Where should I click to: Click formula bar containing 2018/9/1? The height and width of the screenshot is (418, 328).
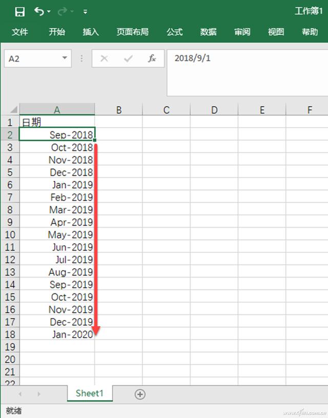click(247, 72)
